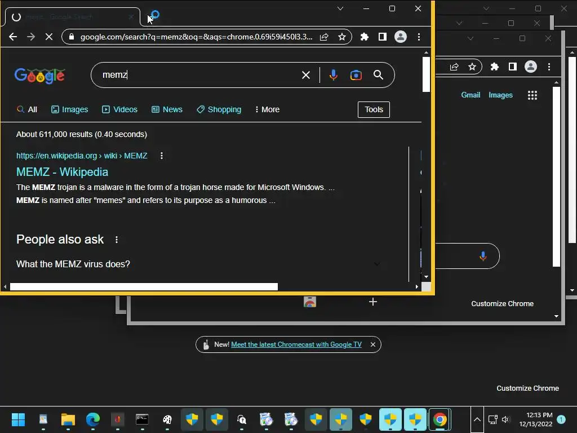Select the loading Google Search browser tab
577x433 pixels.
click(x=72, y=17)
